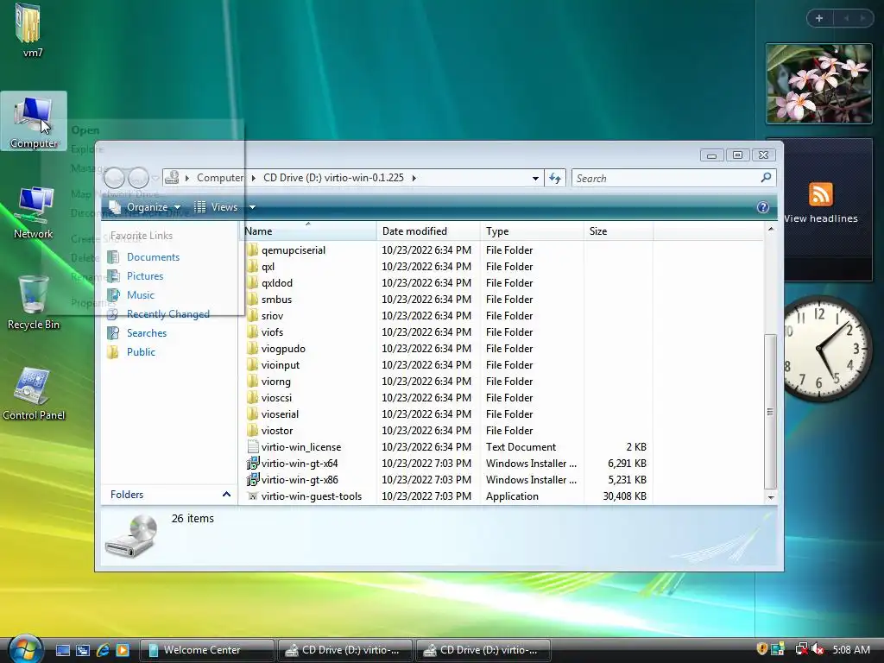Select the virtio-win-guest-tools application icon
This screenshot has width=884, height=663.
pos(253,496)
